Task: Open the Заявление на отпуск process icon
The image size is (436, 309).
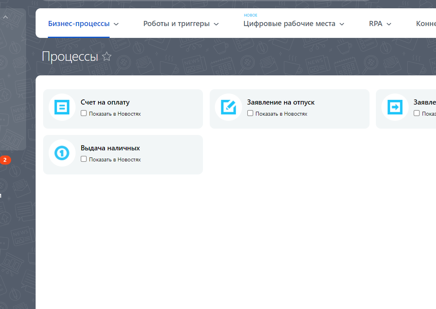Action: (228, 107)
